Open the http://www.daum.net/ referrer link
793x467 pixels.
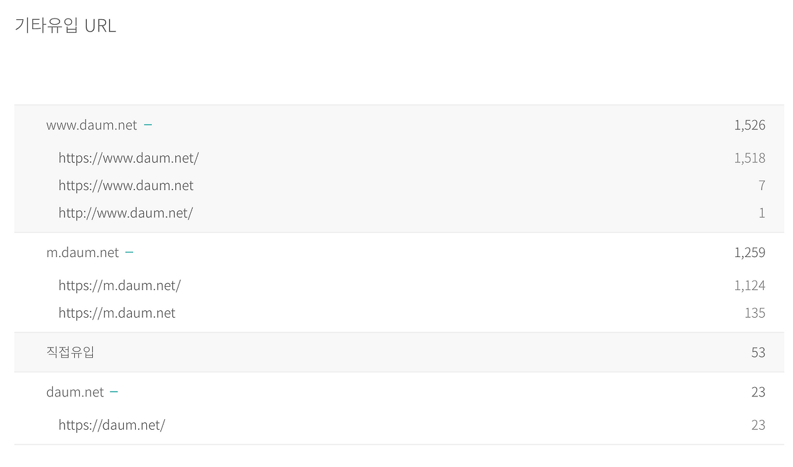point(125,212)
